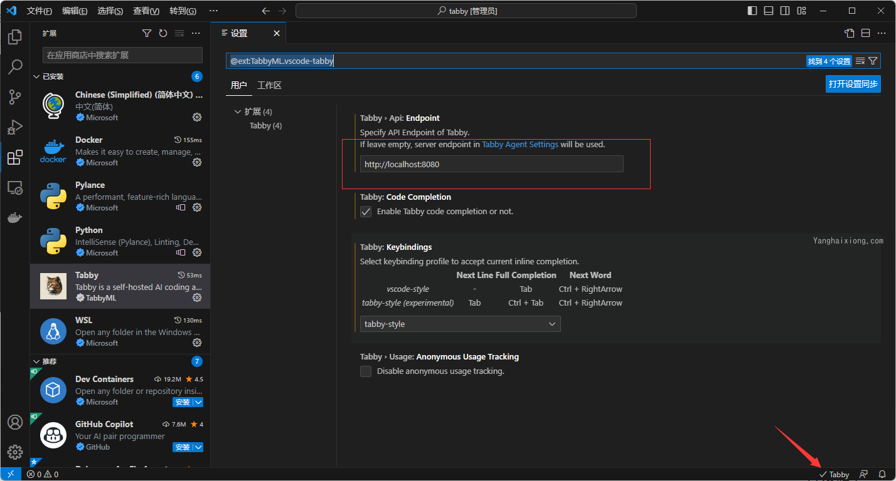
Task: Open Source Control view
Action: (x=15, y=97)
